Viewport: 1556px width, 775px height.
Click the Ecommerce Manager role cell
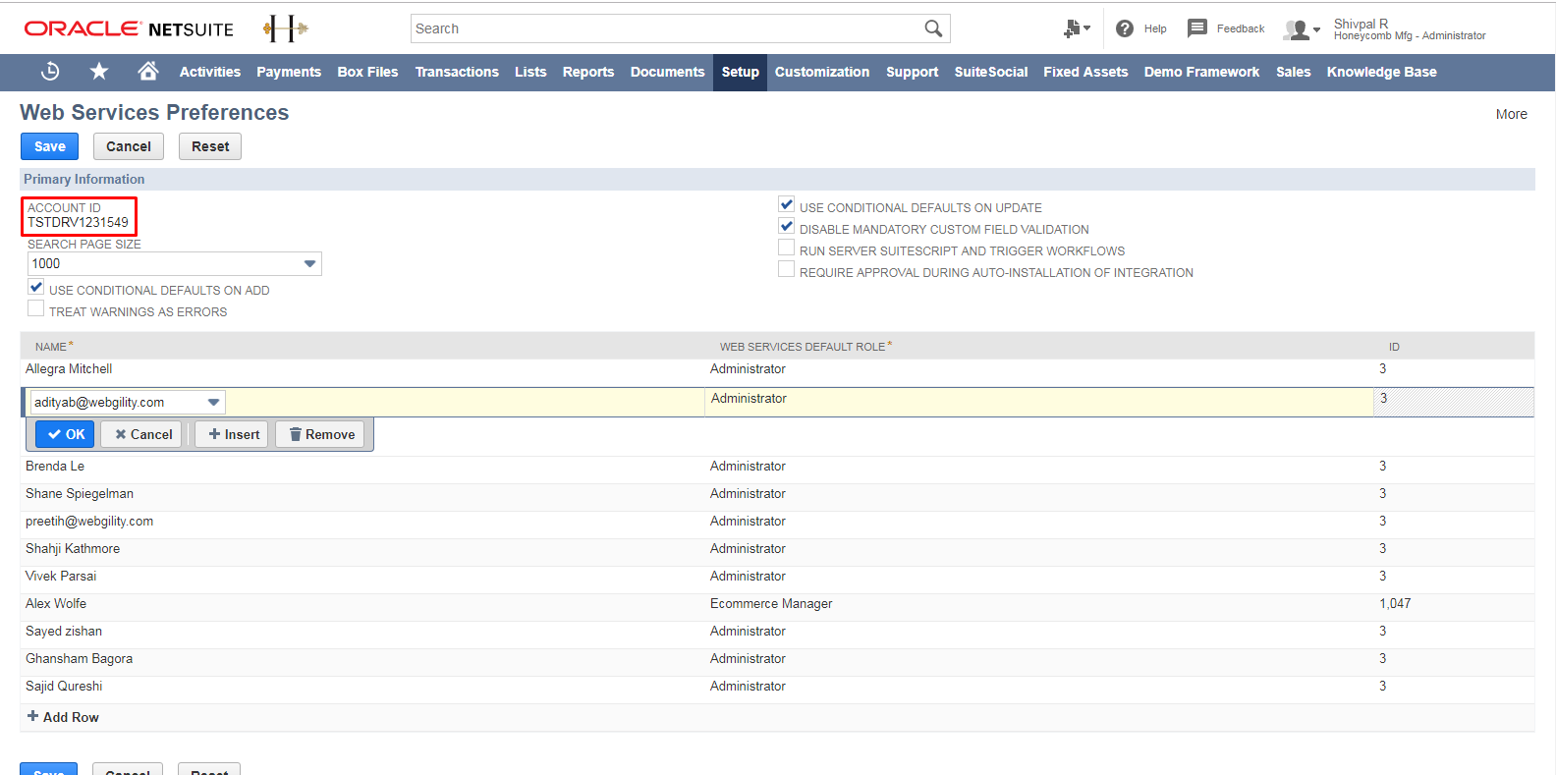[x=771, y=604]
